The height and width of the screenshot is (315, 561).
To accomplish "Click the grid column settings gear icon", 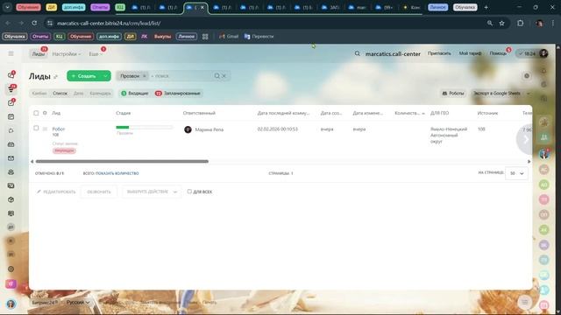I will pyautogui.click(x=45, y=113).
